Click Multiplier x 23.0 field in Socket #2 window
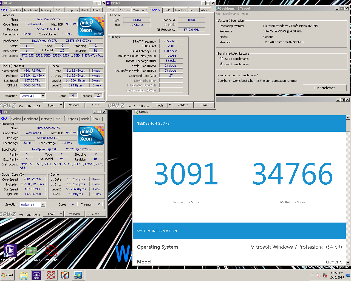This screenshot has height=281, width=351. (32, 184)
